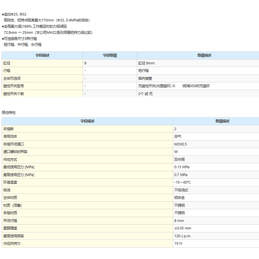Select the 铝合金 body material value
The height and width of the screenshot is (259, 259).
[x=179, y=197]
